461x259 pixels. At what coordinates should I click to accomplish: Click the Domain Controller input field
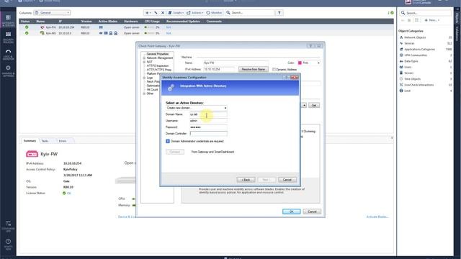point(208,133)
